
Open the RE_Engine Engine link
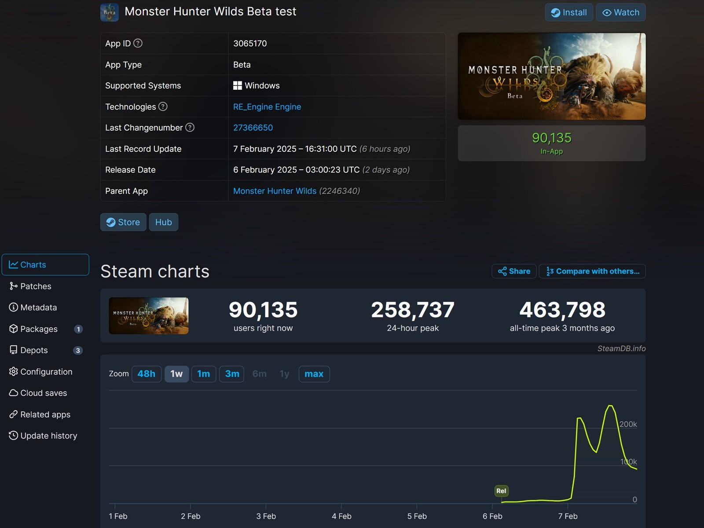tap(267, 107)
